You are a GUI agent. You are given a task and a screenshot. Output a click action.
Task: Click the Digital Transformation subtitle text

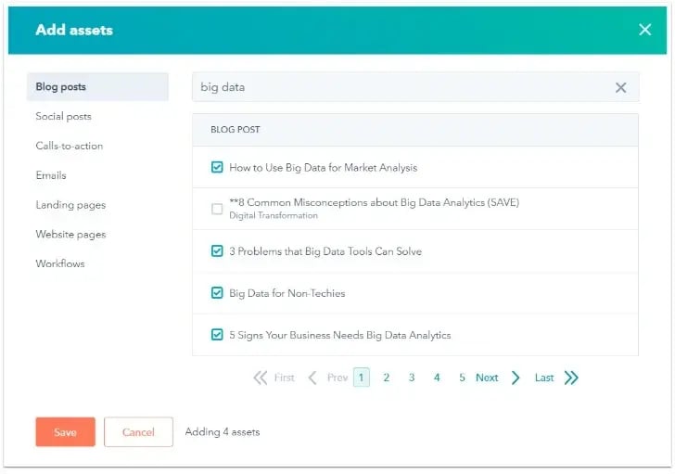(274, 215)
